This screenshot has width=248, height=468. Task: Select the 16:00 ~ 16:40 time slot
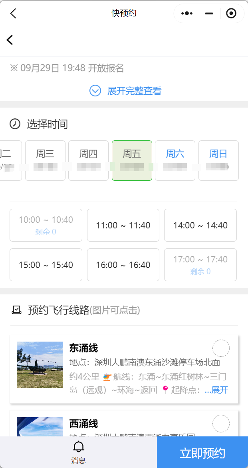click(x=123, y=265)
